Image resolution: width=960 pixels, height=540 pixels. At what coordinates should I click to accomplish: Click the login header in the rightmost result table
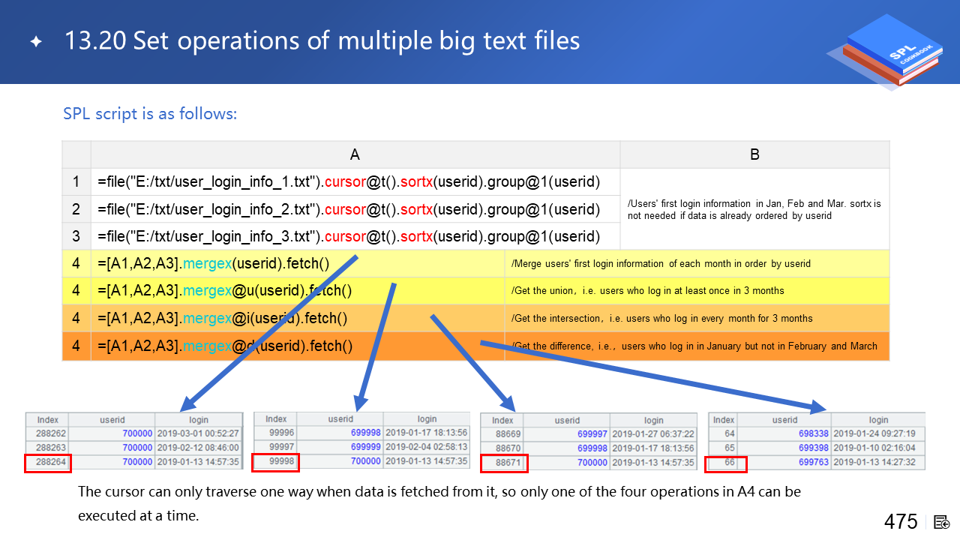click(877, 420)
